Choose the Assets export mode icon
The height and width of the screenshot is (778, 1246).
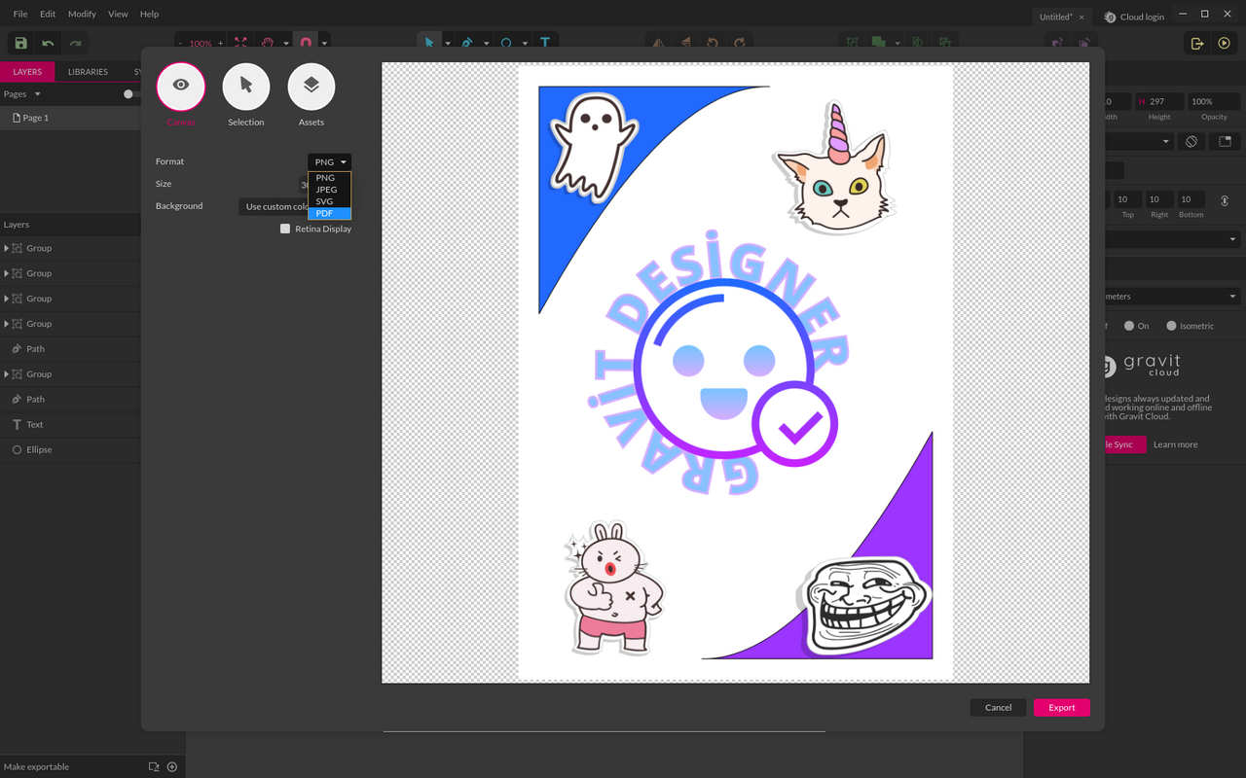coord(311,88)
